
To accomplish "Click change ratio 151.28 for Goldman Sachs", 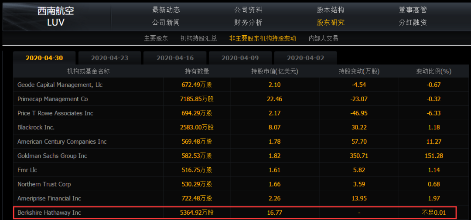I will click(433, 156).
